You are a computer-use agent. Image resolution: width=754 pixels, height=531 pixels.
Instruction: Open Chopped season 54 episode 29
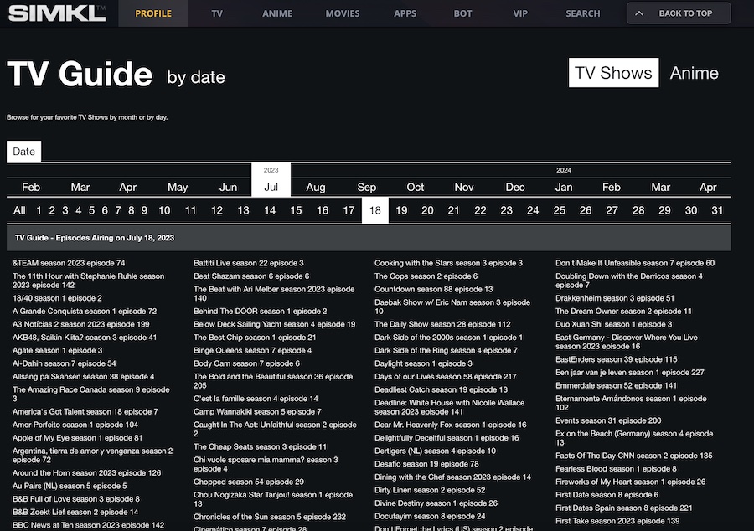pos(249,482)
